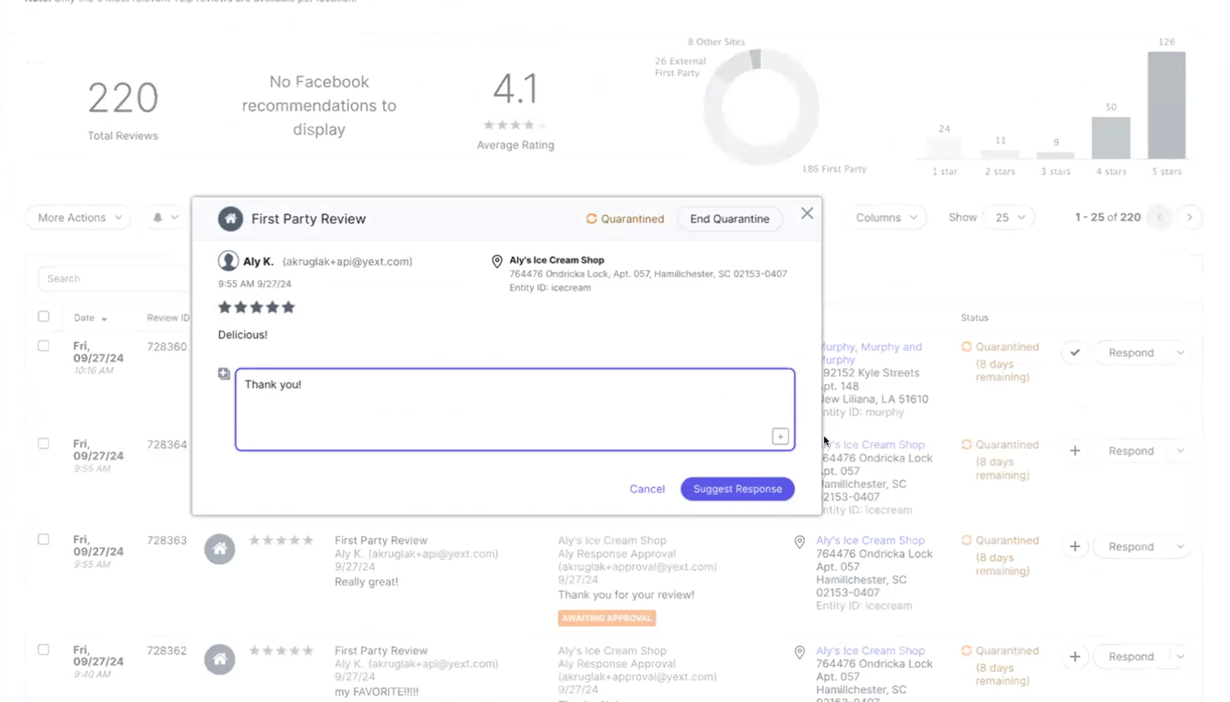The image size is (1230, 702).
Task: Click the add-template icon left of the response box
Action: click(223, 373)
